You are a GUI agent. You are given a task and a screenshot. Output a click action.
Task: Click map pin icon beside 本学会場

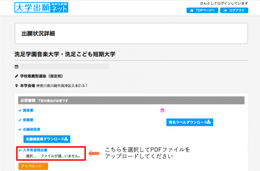point(16,86)
